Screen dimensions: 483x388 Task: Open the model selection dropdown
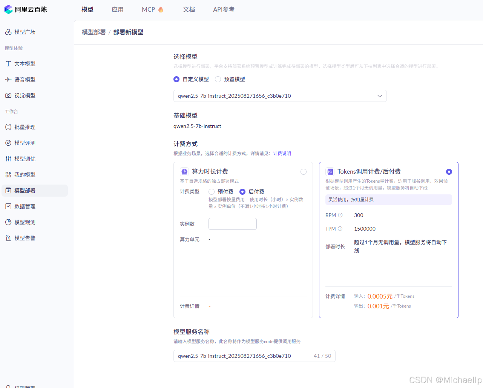click(280, 96)
